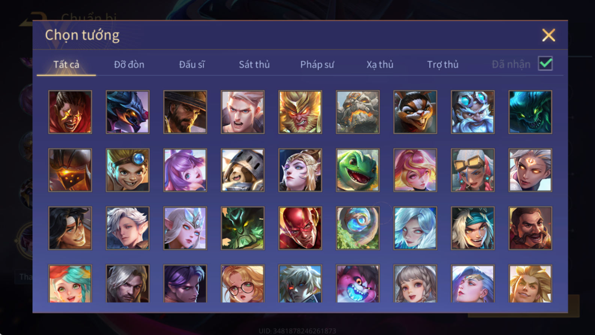Show the Xạ thủ hero tab
595x335 pixels.
click(x=380, y=65)
